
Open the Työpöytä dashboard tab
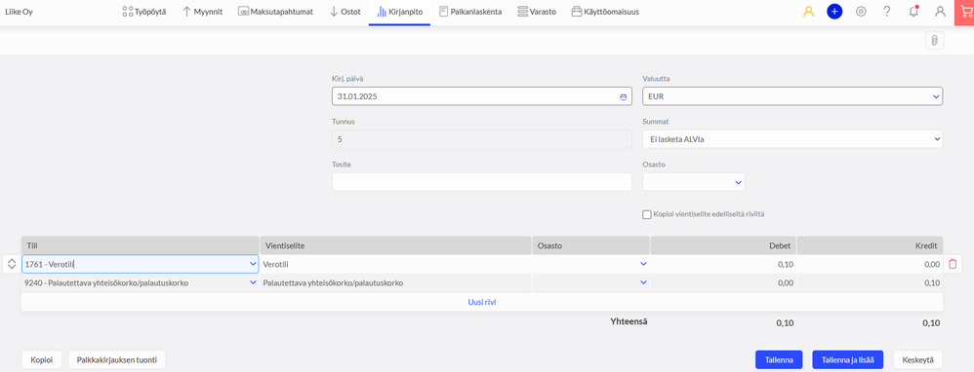click(x=144, y=12)
